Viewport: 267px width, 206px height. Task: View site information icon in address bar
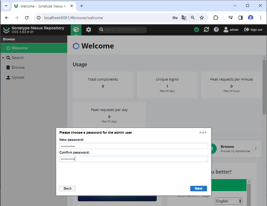click(39, 18)
